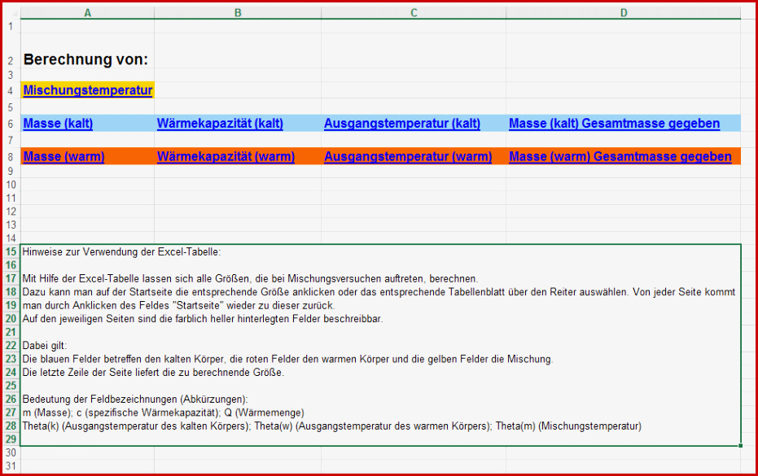Open the Masse (warm) link

64,156
